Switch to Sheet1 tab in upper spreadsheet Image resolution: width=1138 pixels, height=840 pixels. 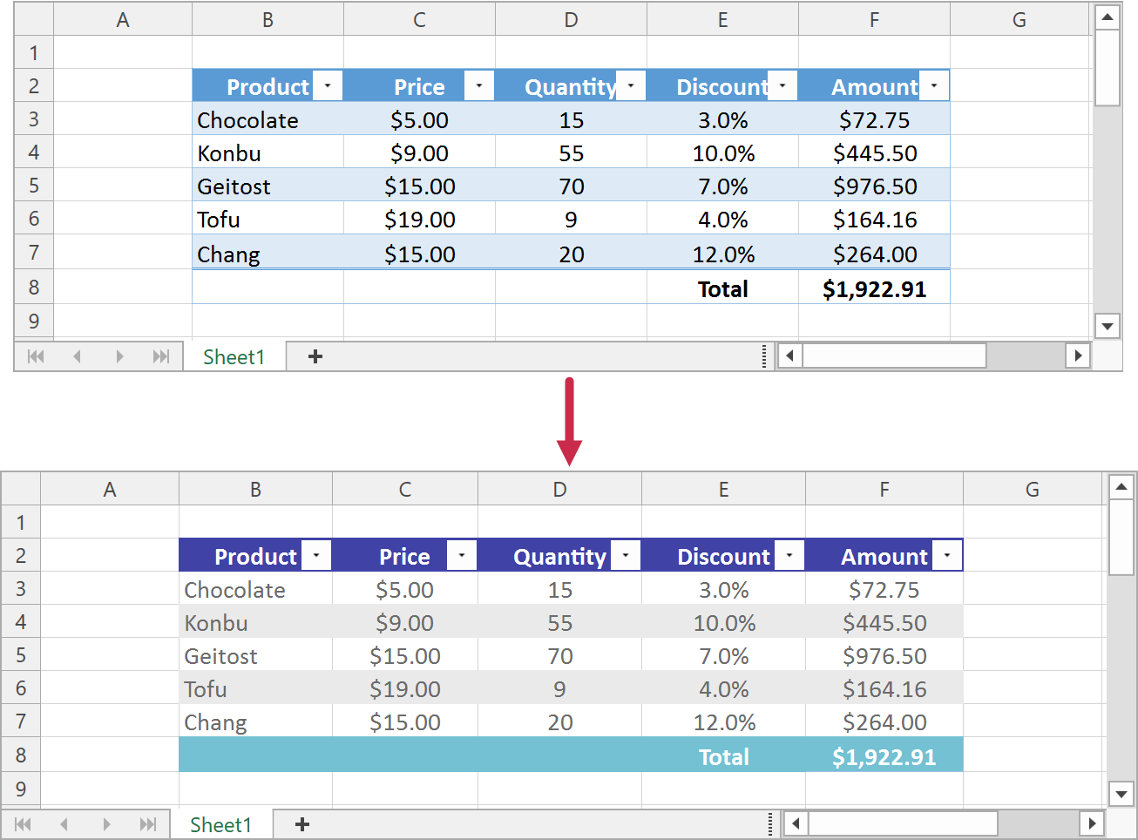(x=234, y=356)
